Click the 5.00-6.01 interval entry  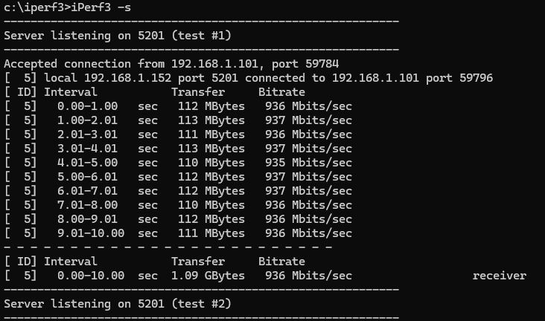[x=87, y=177]
